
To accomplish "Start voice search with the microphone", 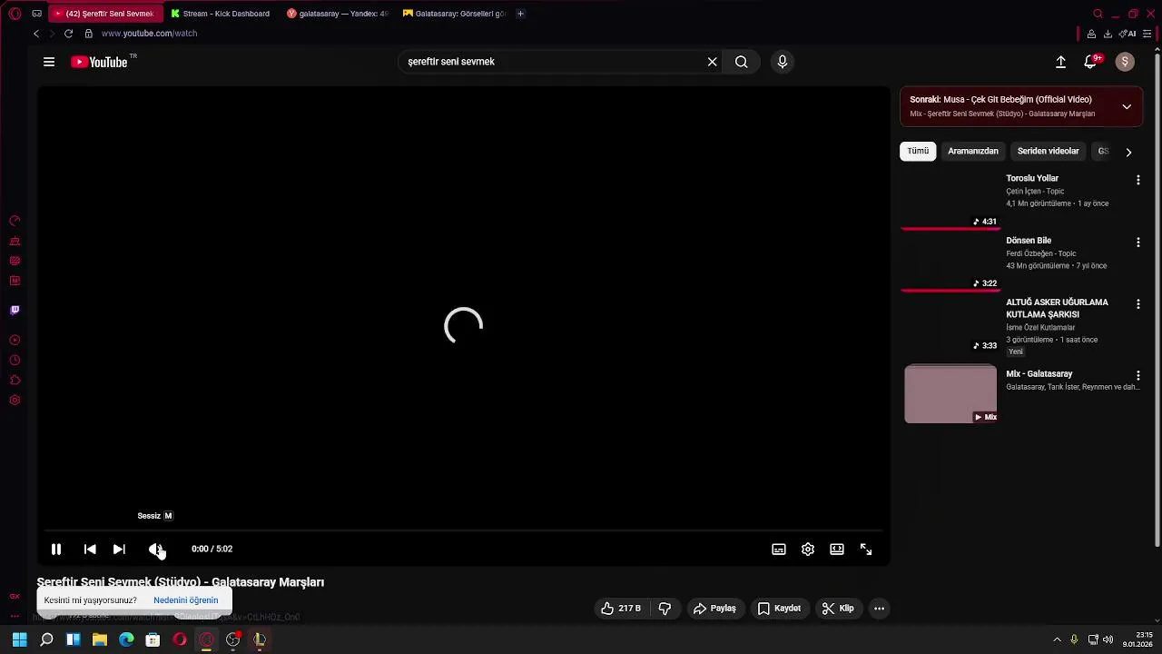I will point(783,62).
